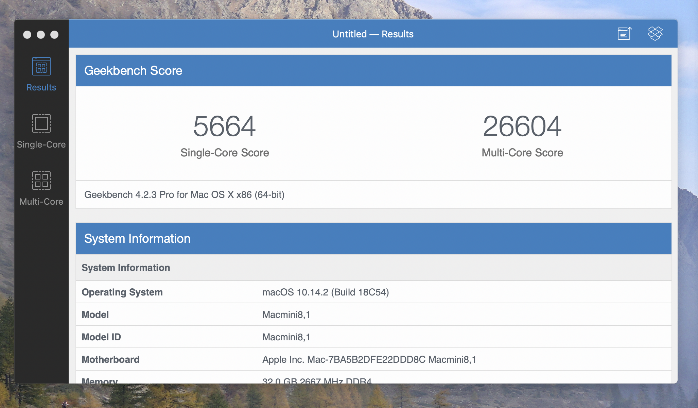Click the 5664 single-core score number

tap(224, 126)
